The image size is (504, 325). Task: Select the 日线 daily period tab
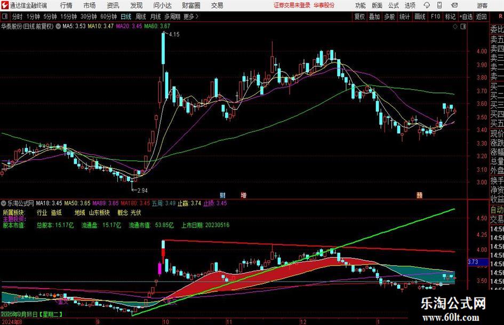126,17
